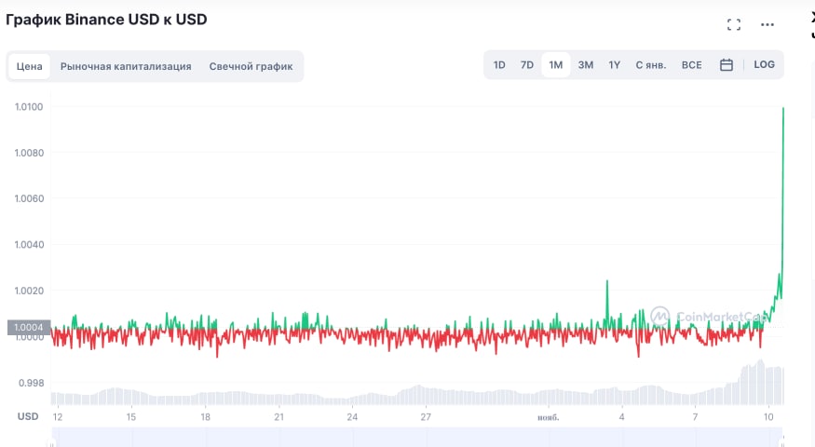815x447 pixels.
Task: Click date label 24 on x-axis
Action: point(352,417)
